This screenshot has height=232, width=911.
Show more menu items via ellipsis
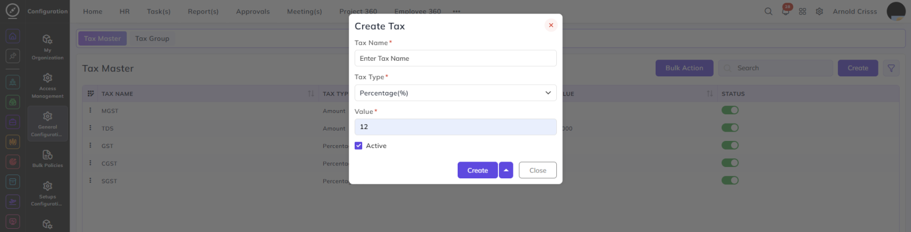tap(457, 11)
